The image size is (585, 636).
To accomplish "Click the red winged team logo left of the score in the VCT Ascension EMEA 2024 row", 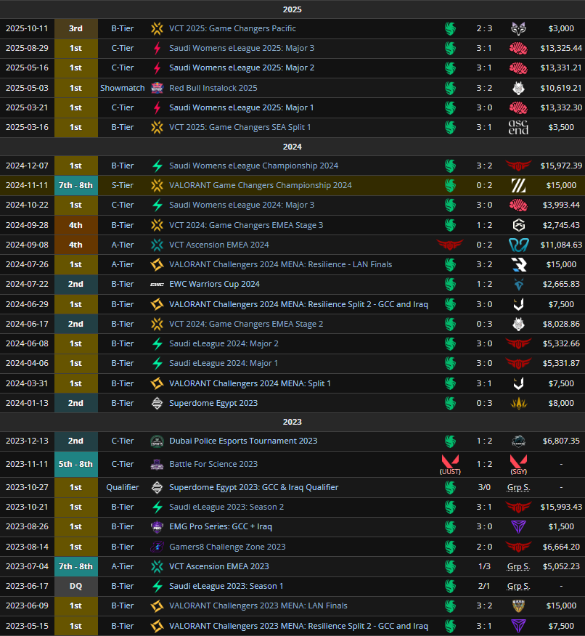I will coord(450,245).
